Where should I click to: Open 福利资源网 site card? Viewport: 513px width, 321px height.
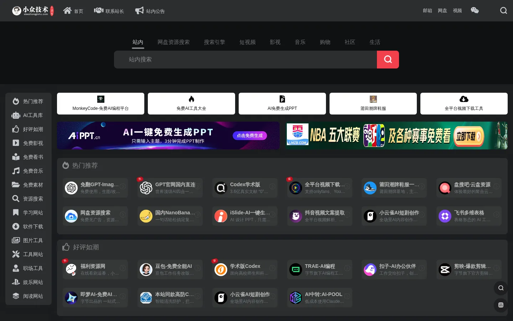pyautogui.click(x=95, y=269)
